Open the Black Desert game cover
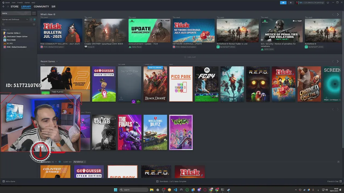 (x=155, y=84)
